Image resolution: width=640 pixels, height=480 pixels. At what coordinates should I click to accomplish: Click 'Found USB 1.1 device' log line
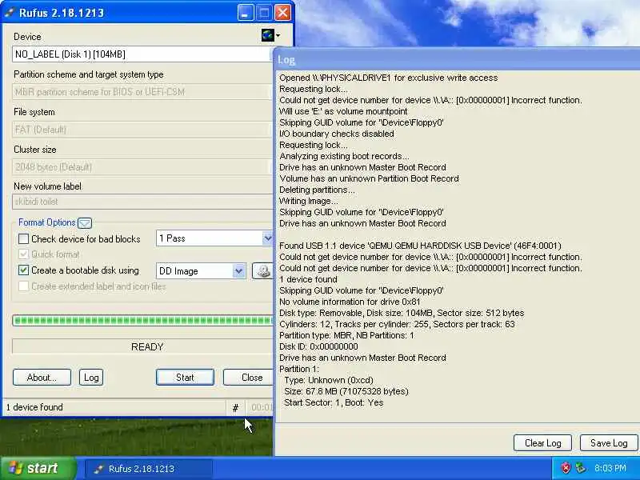pos(421,246)
